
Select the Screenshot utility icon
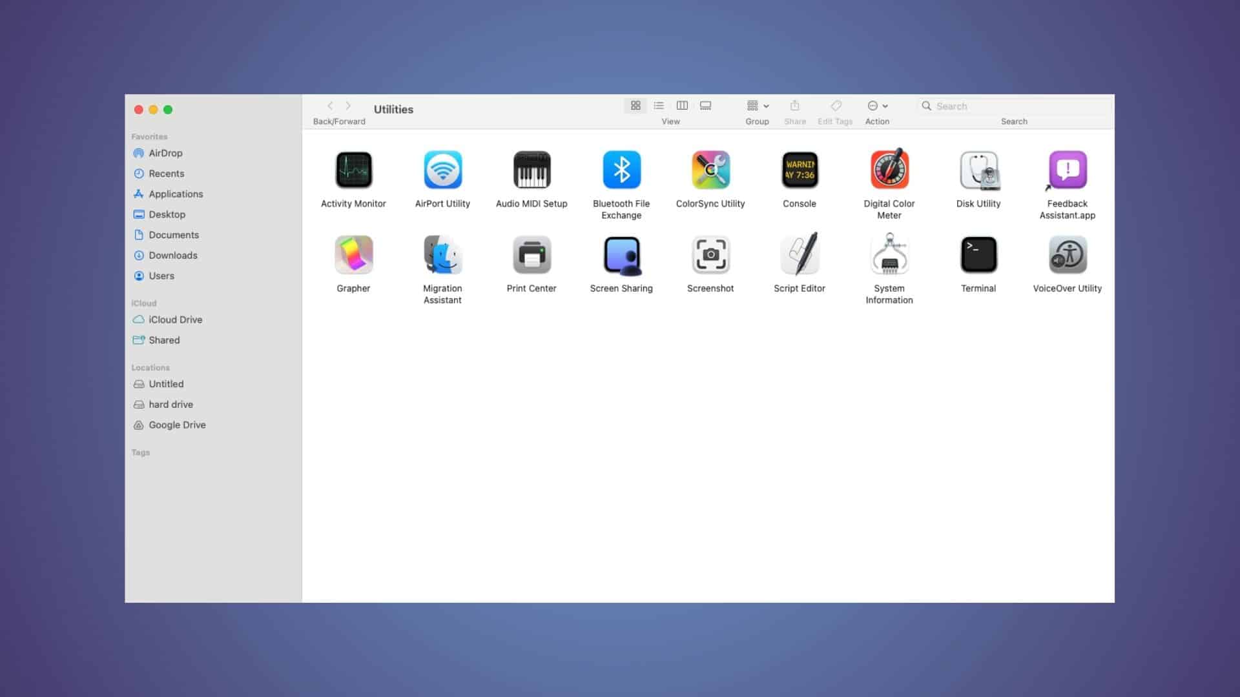click(x=710, y=254)
